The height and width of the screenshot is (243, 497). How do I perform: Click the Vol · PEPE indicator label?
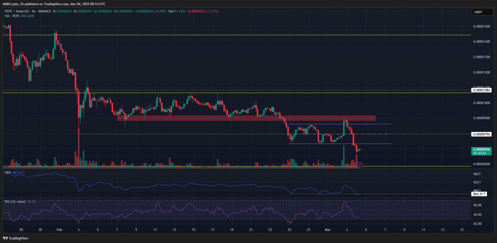pyautogui.click(x=12, y=16)
